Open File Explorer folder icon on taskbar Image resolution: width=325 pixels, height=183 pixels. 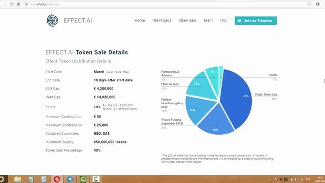pyautogui.click(x=18, y=179)
